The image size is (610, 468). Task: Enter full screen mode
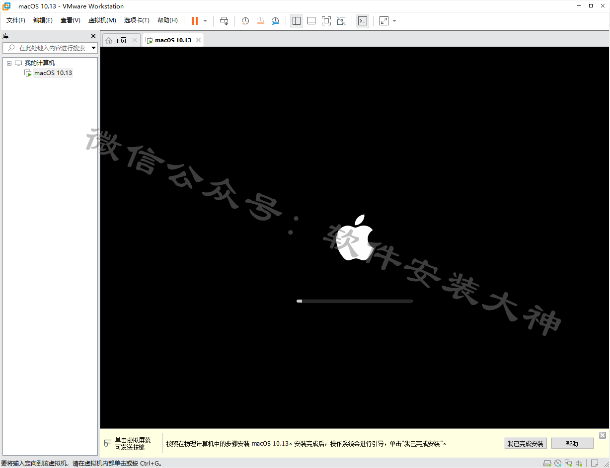point(326,21)
